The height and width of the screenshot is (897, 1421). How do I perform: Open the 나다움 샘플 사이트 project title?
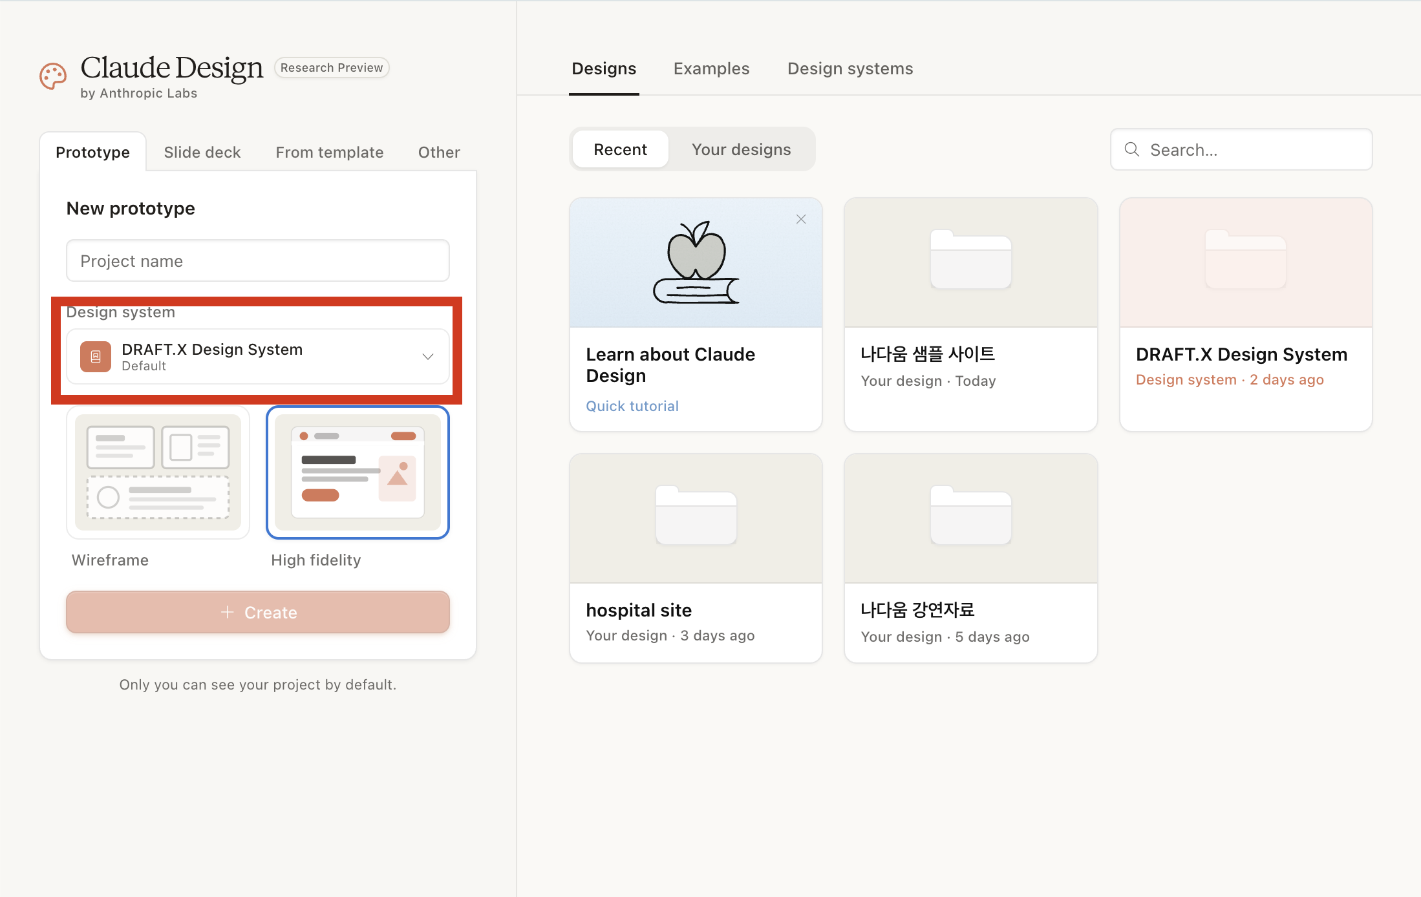(928, 354)
